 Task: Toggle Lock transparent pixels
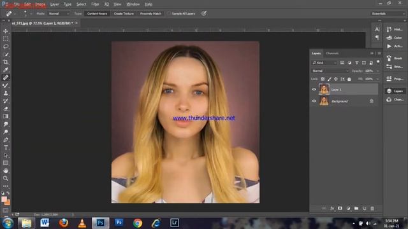[x=323, y=79]
